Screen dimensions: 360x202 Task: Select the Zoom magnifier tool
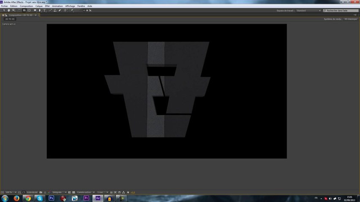coord(14,10)
